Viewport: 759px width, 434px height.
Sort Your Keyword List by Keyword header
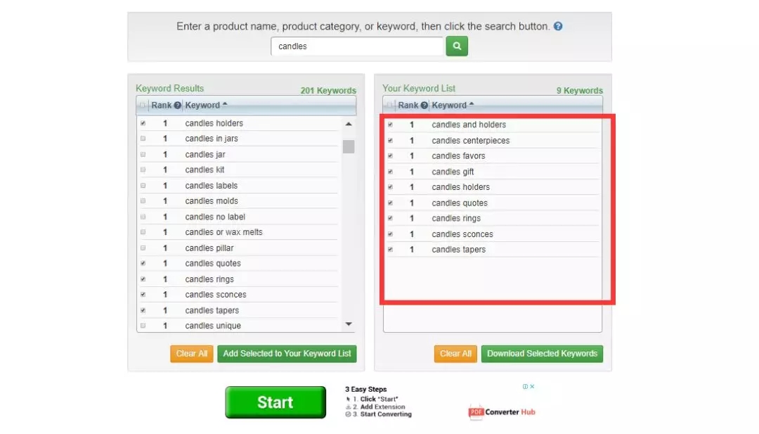pyautogui.click(x=450, y=106)
